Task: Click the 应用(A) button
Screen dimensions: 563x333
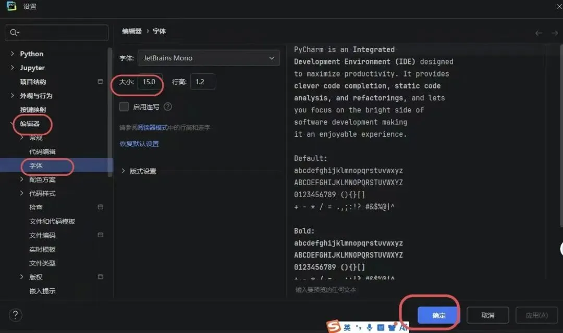Action: click(x=537, y=315)
